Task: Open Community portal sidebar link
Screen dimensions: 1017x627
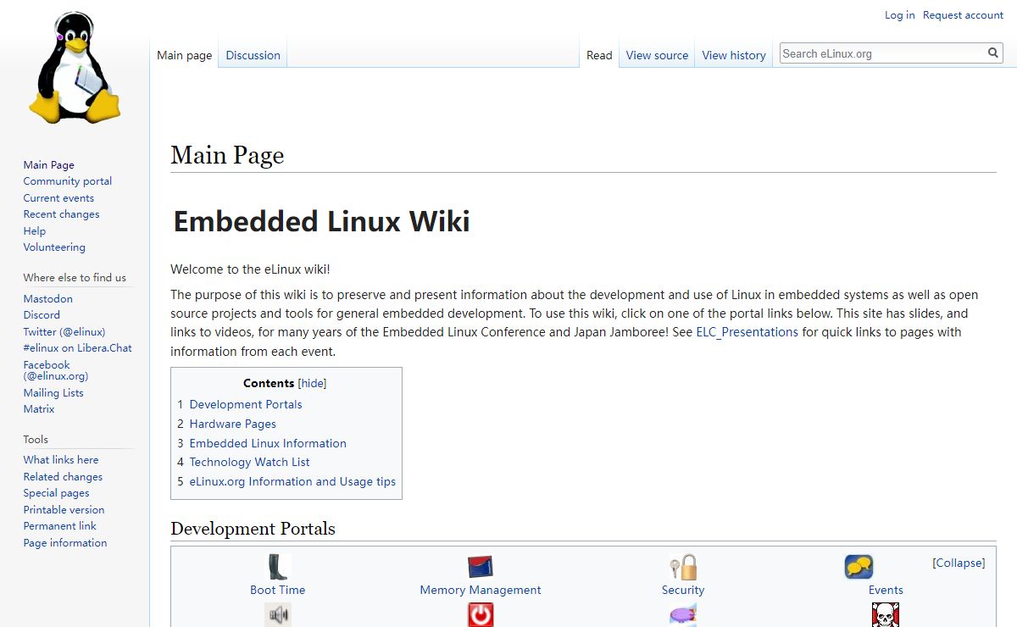Action: (x=68, y=181)
